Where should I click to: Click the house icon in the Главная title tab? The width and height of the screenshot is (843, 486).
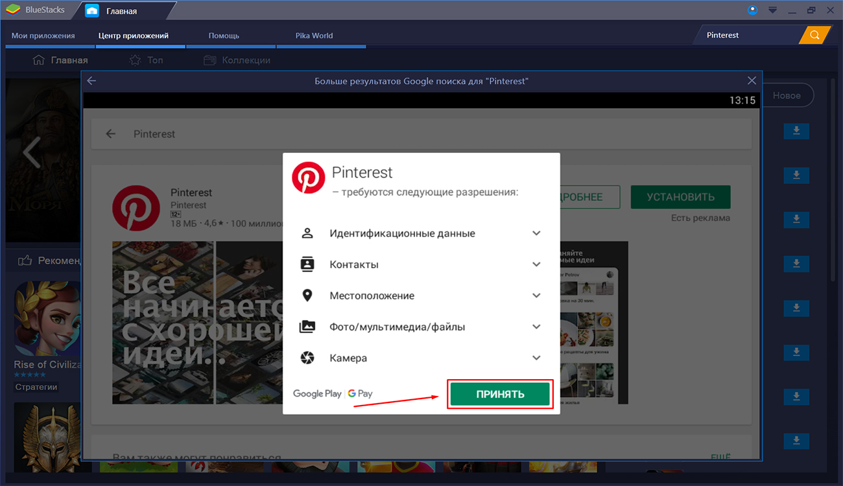pyautogui.click(x=91, y=11)
